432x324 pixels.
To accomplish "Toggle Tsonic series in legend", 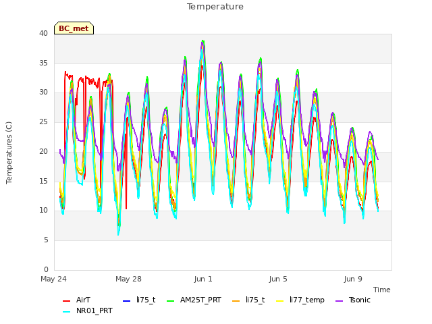I will click(x=353, y=300).
